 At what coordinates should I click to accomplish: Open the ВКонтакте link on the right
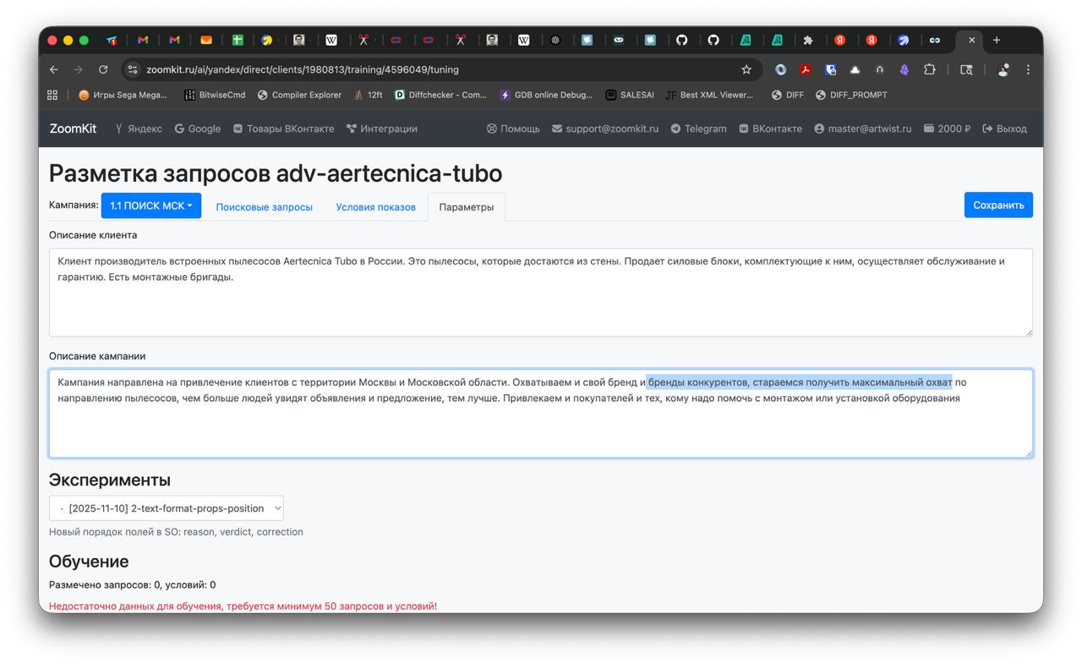[x=771, y=129]
